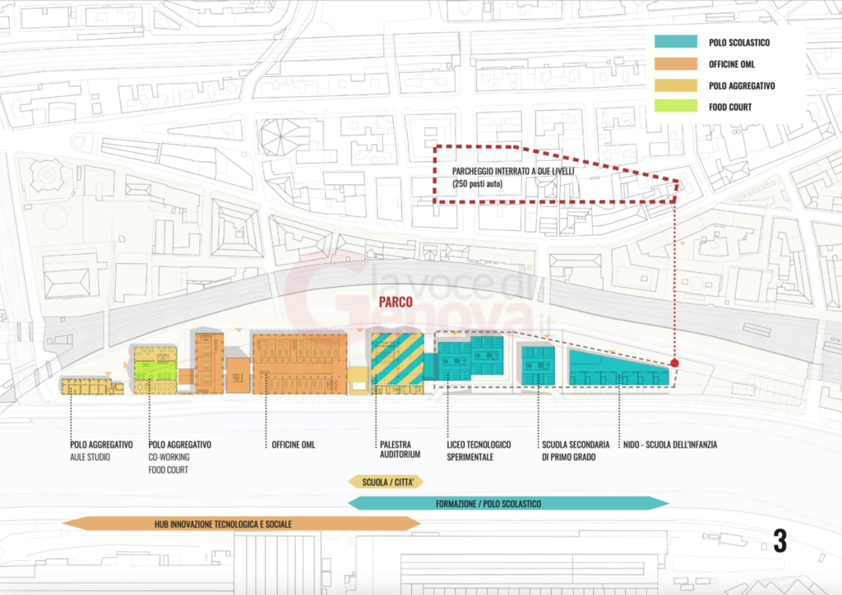Click the page number 3
Image resolution: width=842 pixels, height=595 pixels.
click(x=780, y=542)
